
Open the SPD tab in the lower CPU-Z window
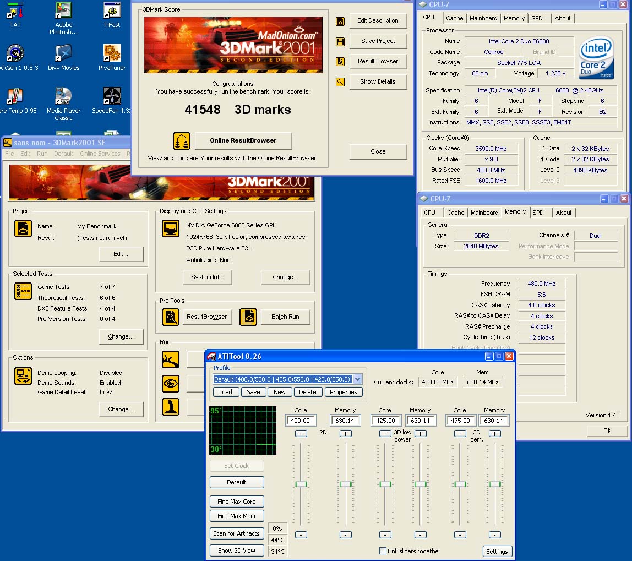[x=538, y=213]
